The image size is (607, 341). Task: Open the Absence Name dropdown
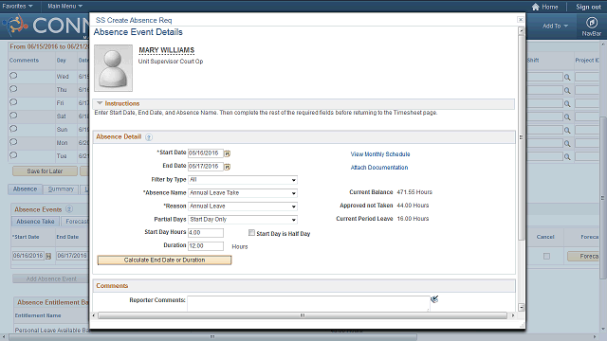tap(243, 193)
